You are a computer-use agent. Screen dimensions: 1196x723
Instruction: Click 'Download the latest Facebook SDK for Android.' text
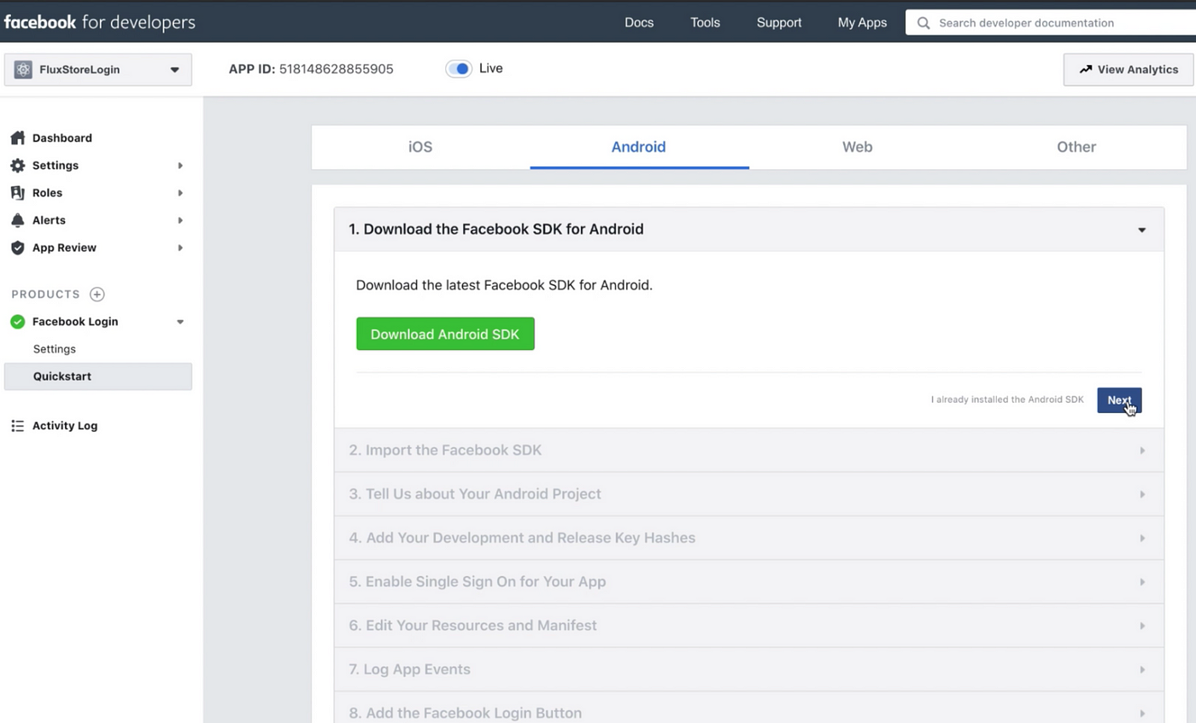click(504, 285)
